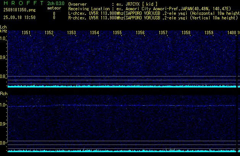Select the 1357 time tick label
The width and height of the screenshot is (240, 156).
pos(163,33)
